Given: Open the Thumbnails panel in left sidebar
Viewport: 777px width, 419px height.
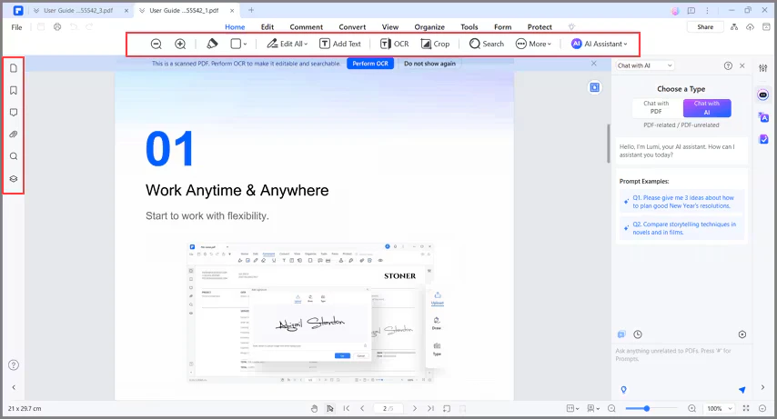Looking at the screenshot, I should [14, 68].
